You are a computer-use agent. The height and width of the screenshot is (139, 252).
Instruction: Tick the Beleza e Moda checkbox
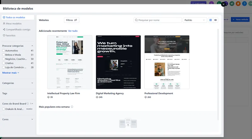[3, 55]
